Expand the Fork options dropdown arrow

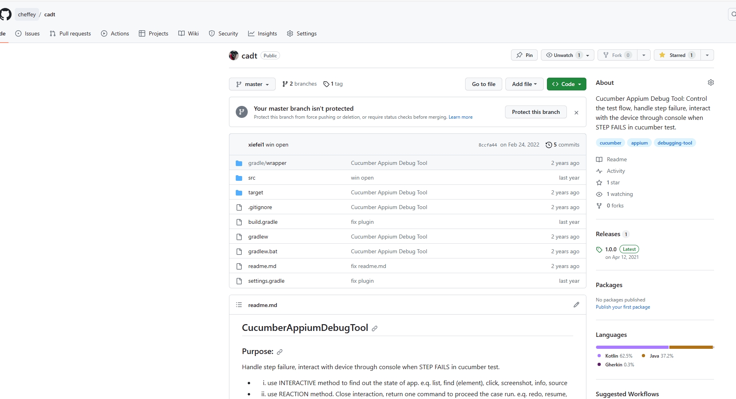(x=644, y=55)
